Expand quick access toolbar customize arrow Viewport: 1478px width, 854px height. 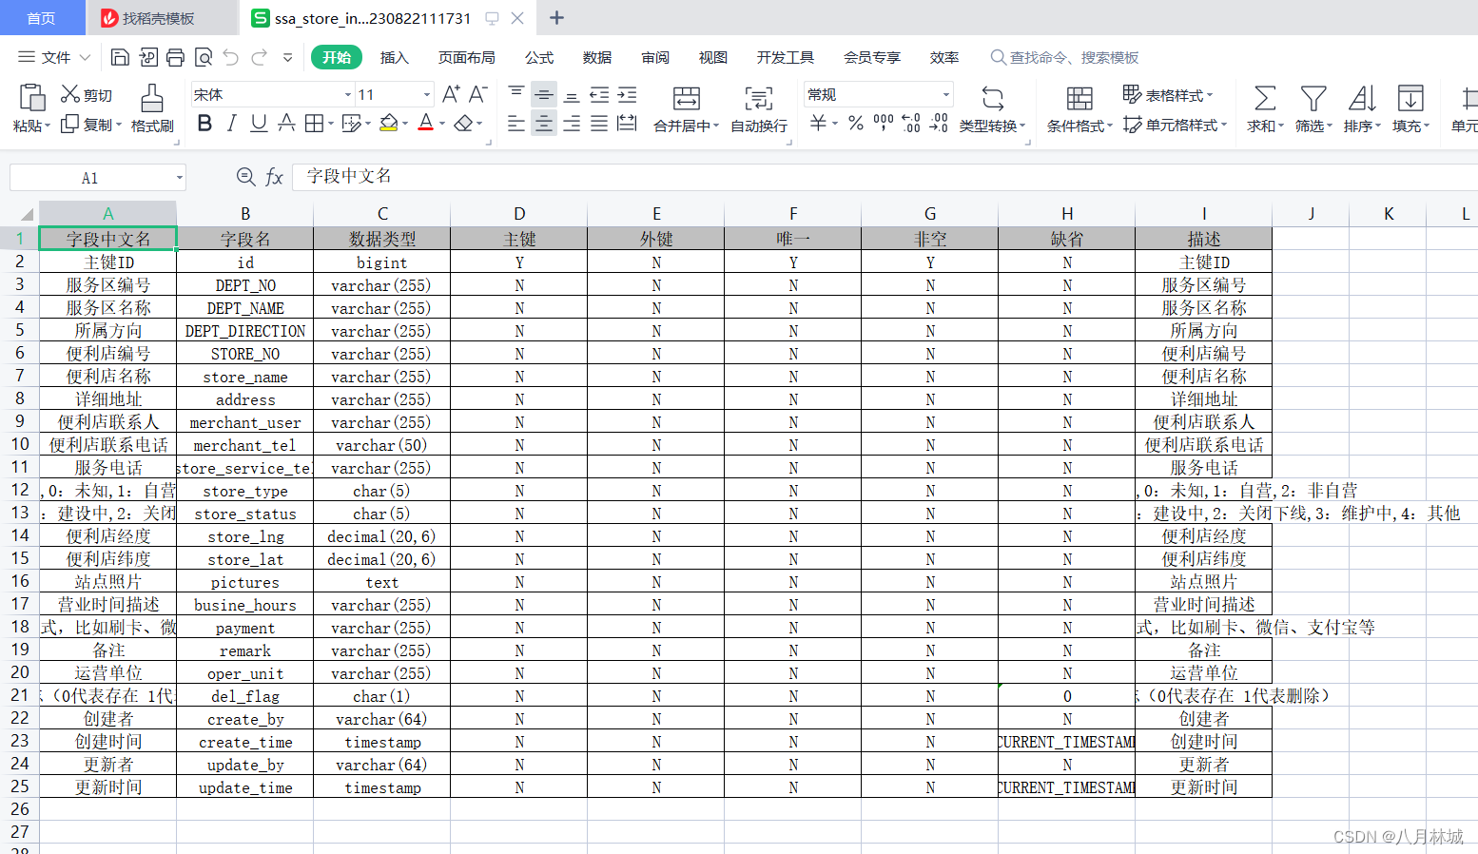click(x=287, y=58)
